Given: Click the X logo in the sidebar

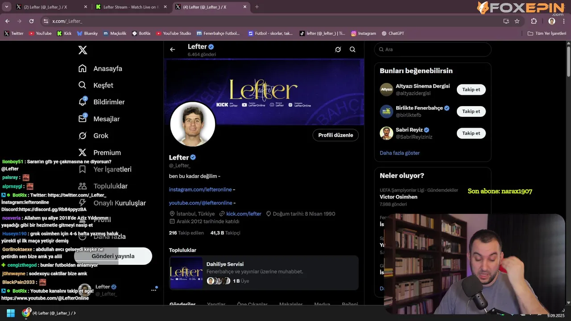Looking at the screenshot, I should click(x=83, y=50).
